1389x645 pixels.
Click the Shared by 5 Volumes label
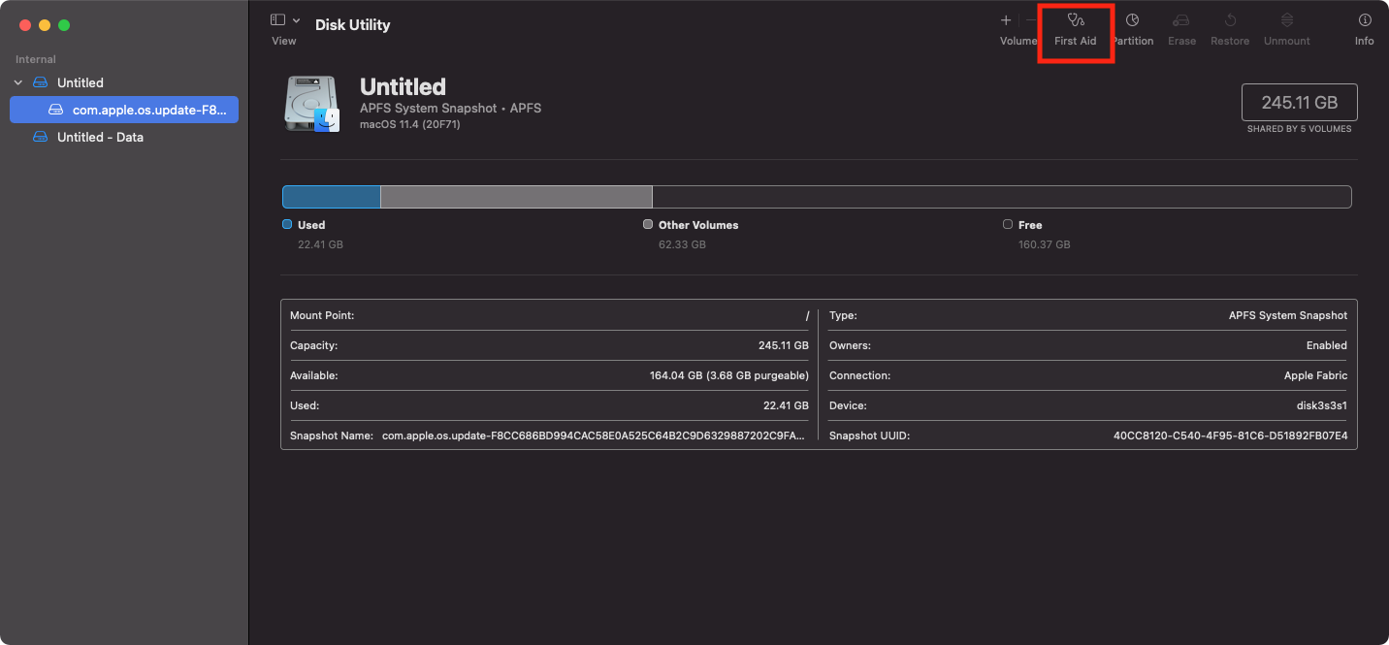pos(1300,129)
